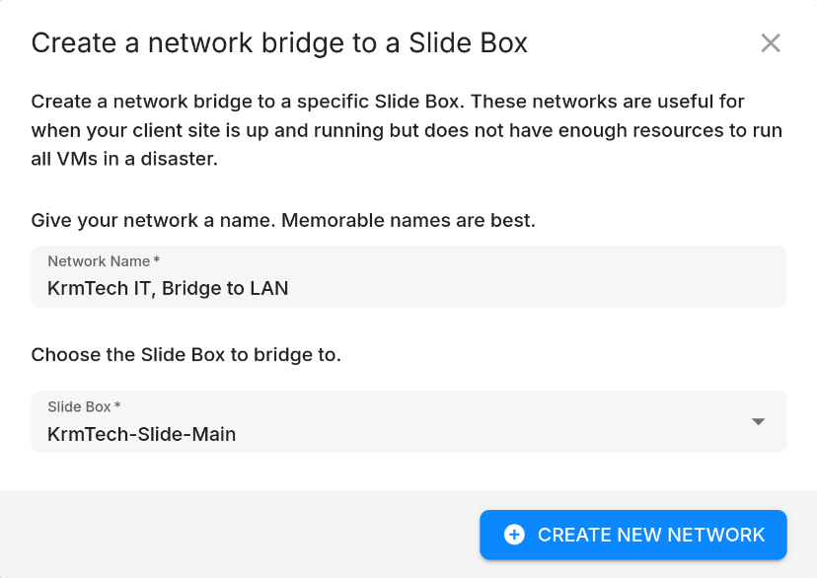The height and width of the screenshot is (578, 817).
Task: Click the plus circle icon on Create button
Action: pos(514,535)
